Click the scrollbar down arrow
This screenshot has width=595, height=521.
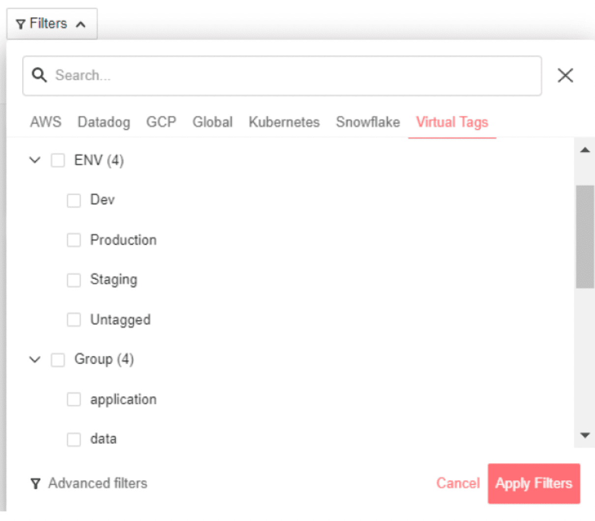pos(585,435)
